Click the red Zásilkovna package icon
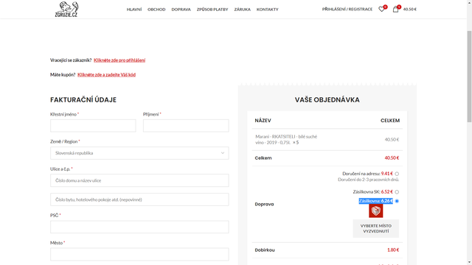The height and width of the screenshot is (265, 472). [x=376, y=211]
